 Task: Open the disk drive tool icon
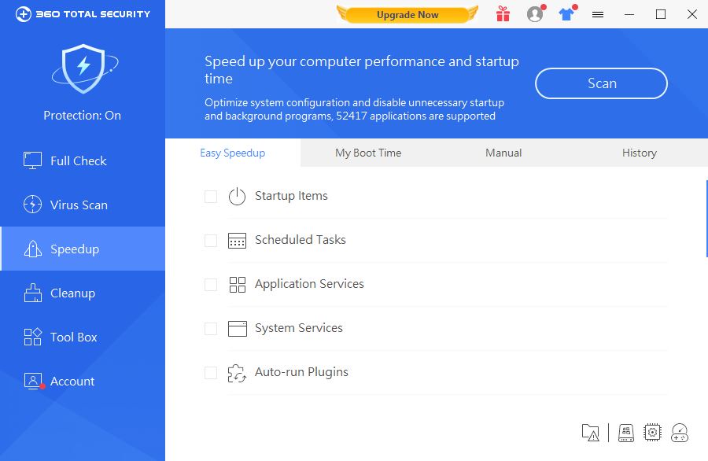tap(626, 433)
